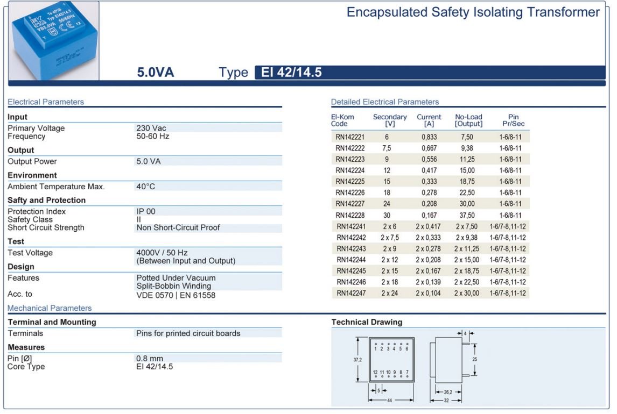The height and width of the screenshot is (414, 617).
Task: Click the Encapsulated Safety Isolating Transformer title
Action: pos(473,12)
